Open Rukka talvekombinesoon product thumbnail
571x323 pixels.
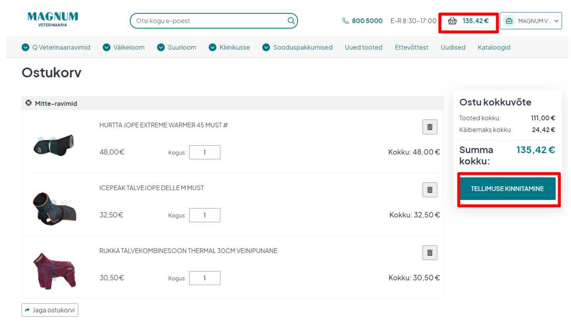(x=54, y=271)
